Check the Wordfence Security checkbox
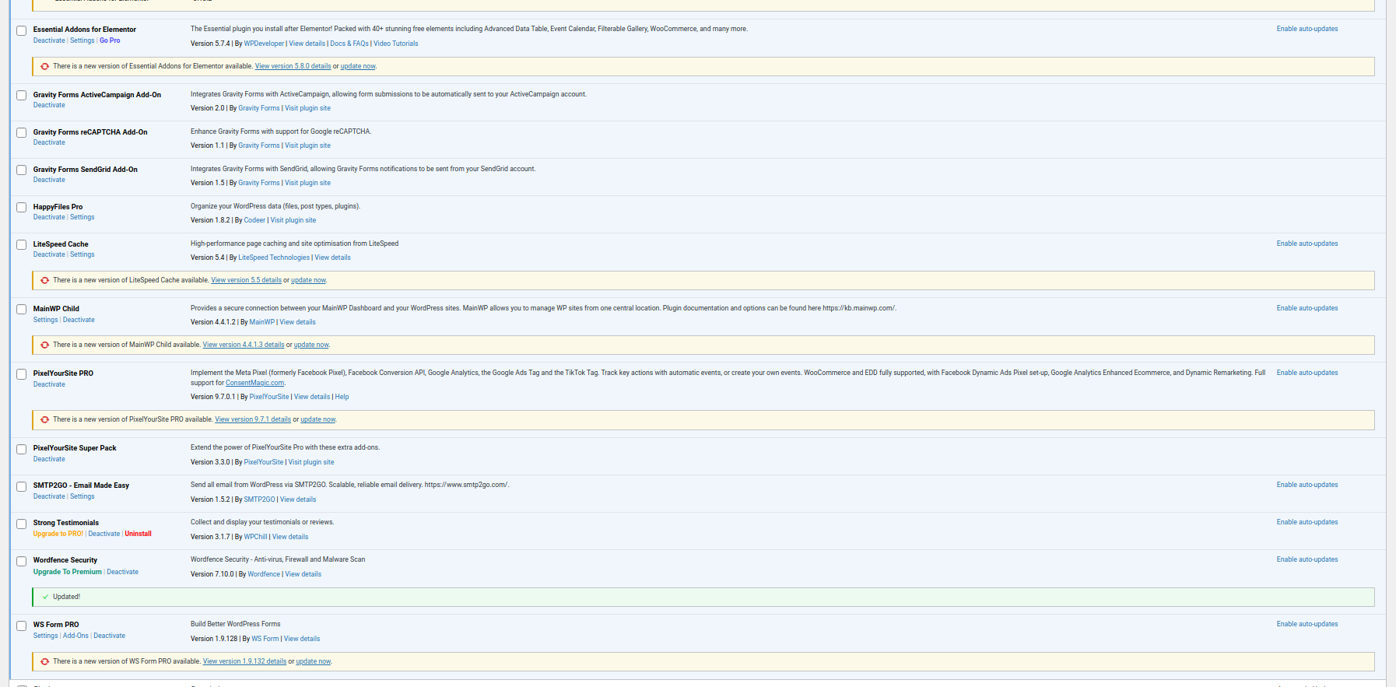The height and width of the screenshot is (687, 1396). 22,561
